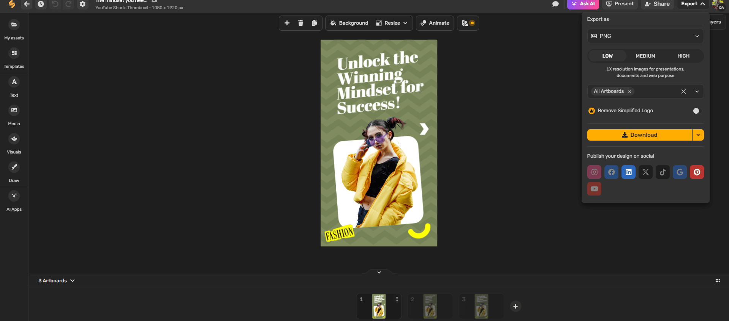This screenshot has height=321, width=729.
Task: Select artboard 3 thumbnail
Action: [x=481, y=306]
